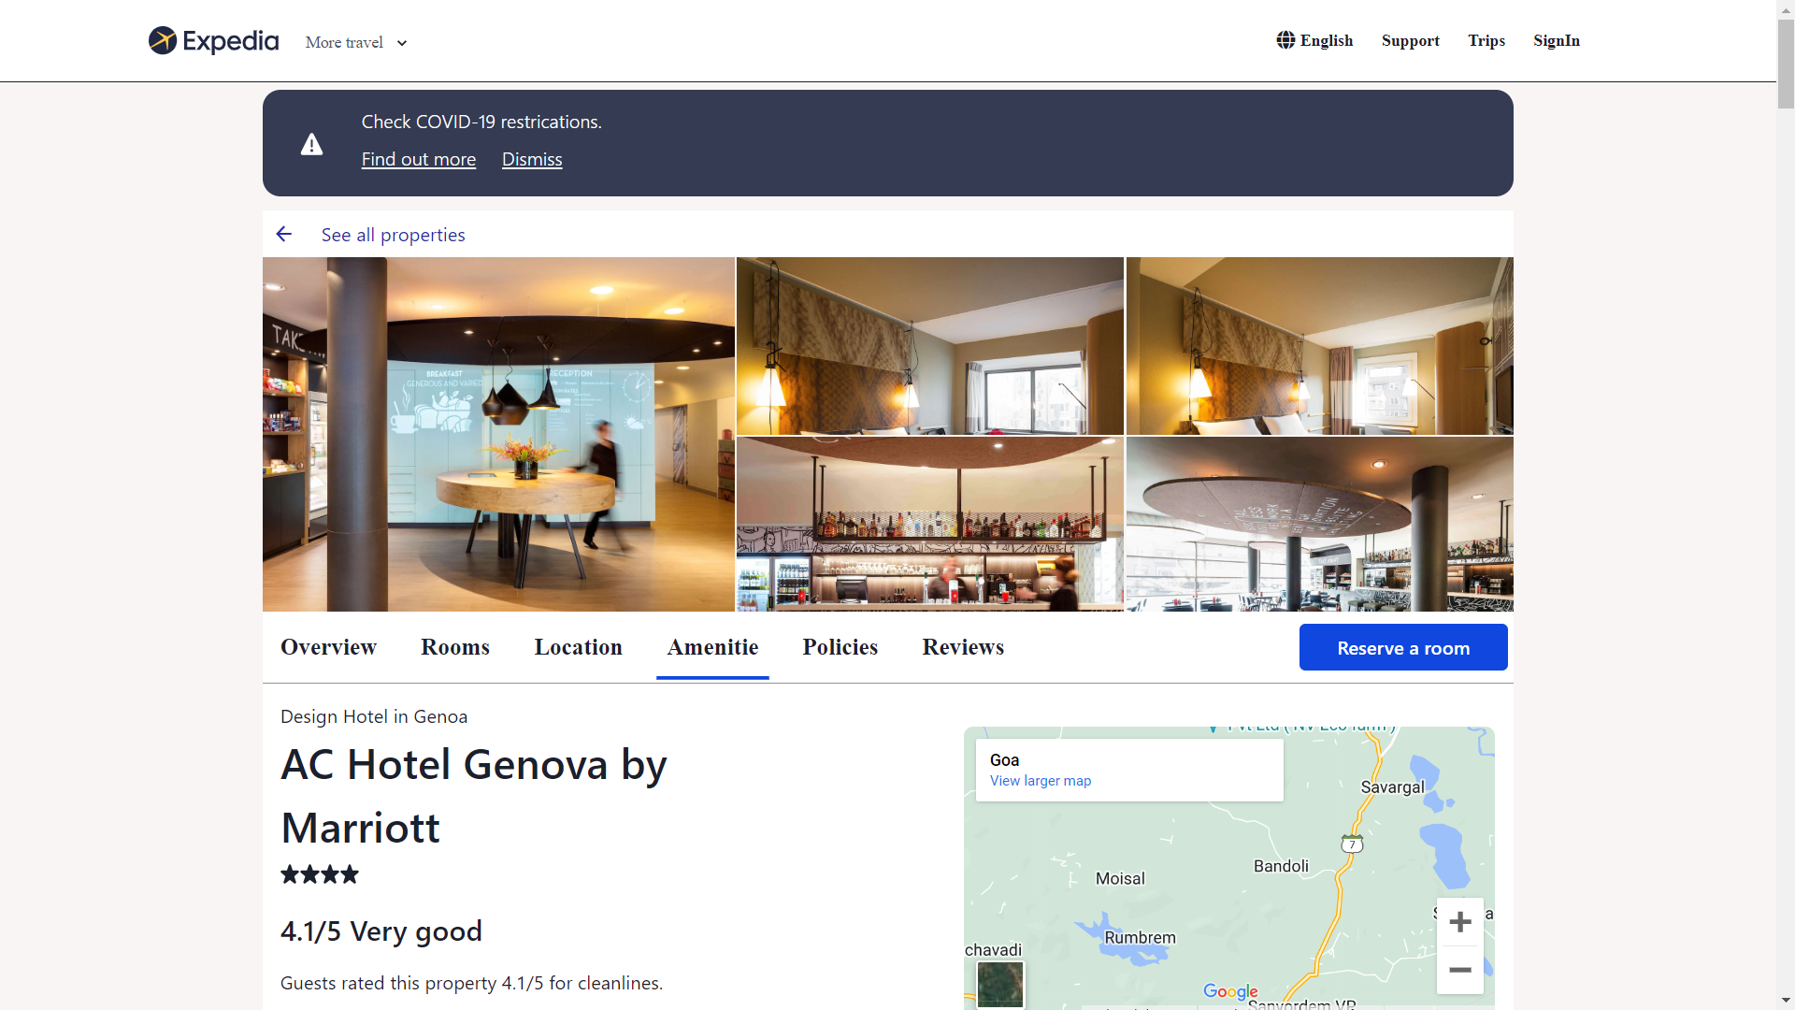Toggle satellite view thumbnail on map
The height and width of the screenshot is (1010, 1795).
click(999, 985)
